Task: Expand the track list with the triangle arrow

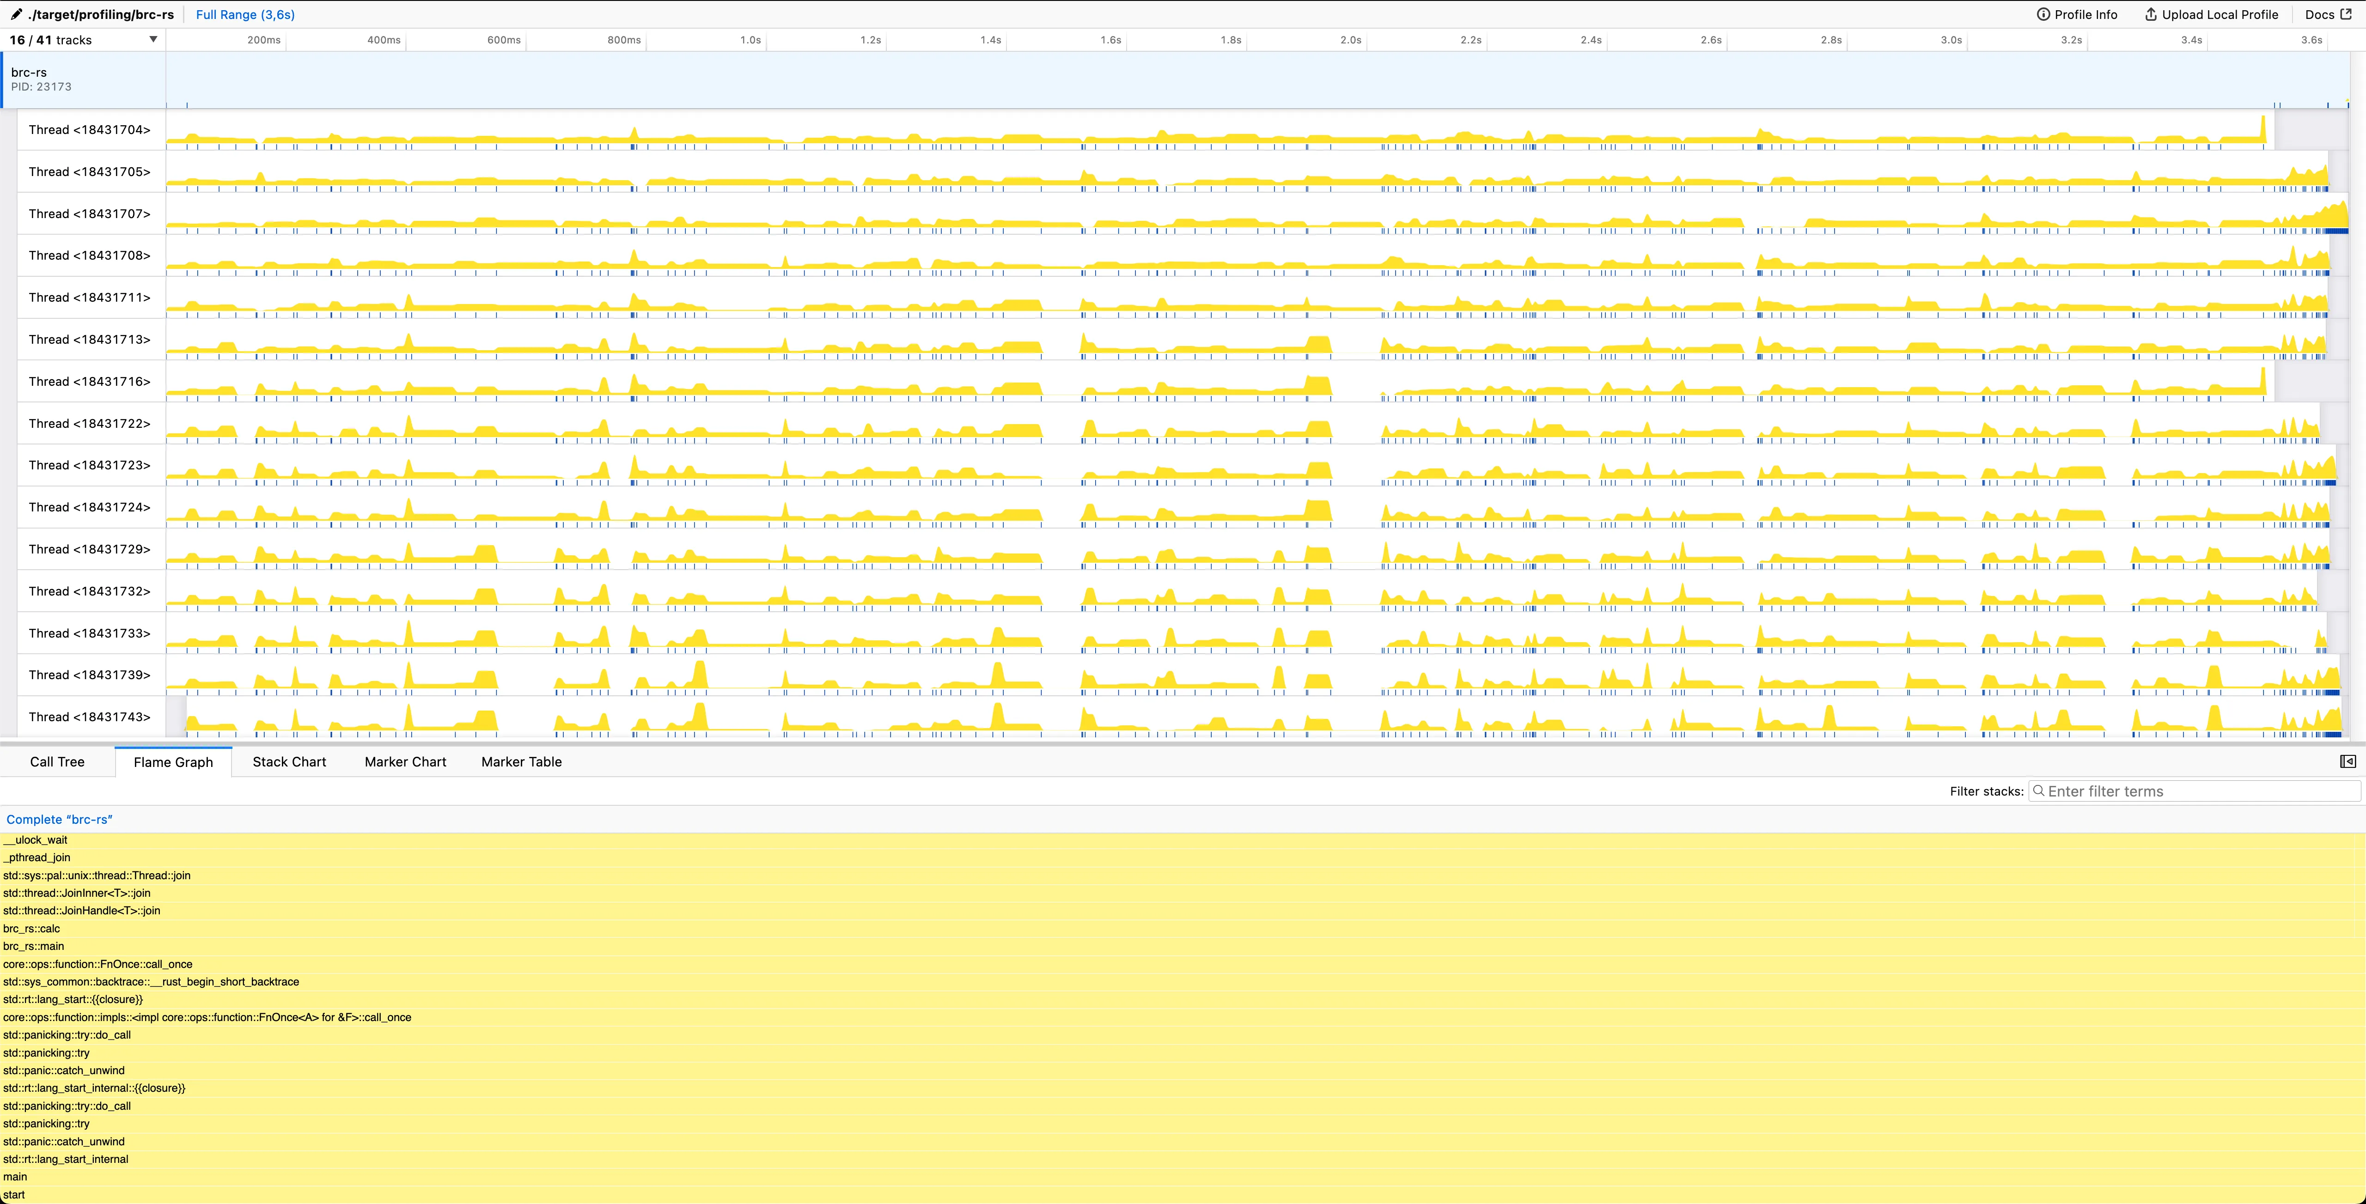Action: (x=153, y=39)
